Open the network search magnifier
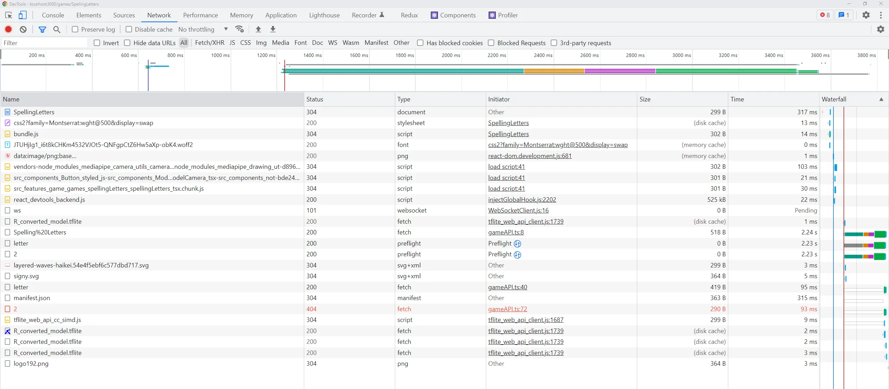Screen dimensions: 889x389 click(57, 30)
